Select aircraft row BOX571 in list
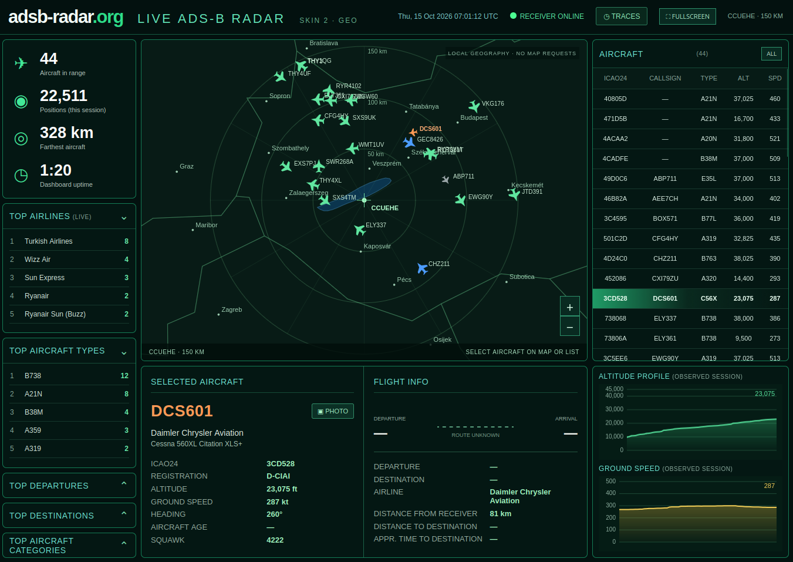 [x=690, y=218]
